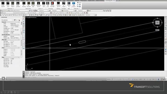
Task: Click the TOP face of ViewCube
Action: pos(157,23)
